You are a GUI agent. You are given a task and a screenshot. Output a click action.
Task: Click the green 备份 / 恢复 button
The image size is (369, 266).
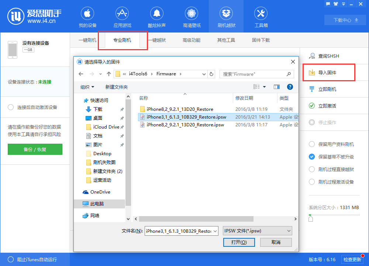[35, 149]
